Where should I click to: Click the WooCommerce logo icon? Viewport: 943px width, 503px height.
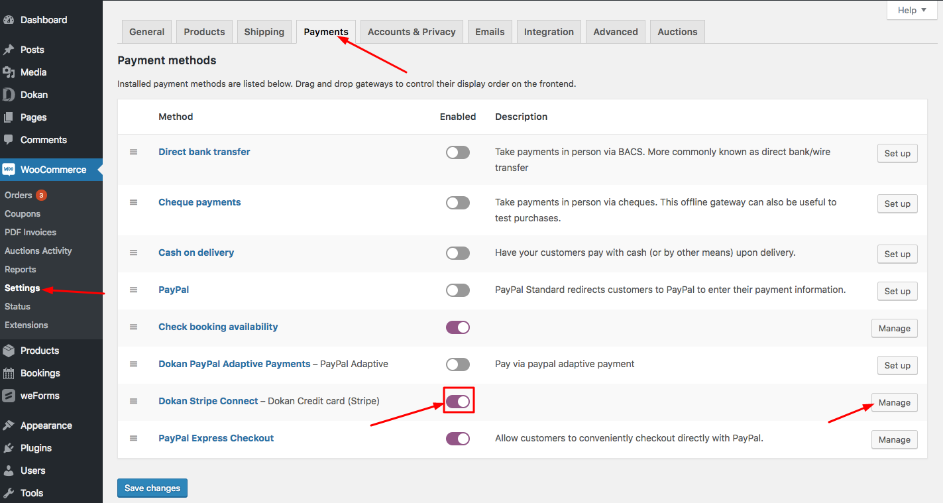point(9,170)
